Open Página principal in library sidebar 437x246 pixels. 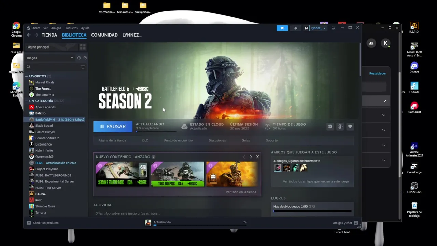[51, 47]
